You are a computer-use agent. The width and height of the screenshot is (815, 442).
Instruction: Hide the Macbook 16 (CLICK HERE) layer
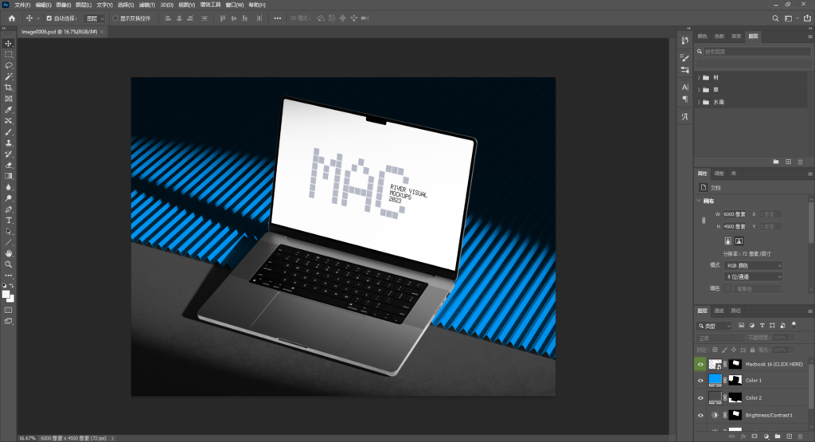pyautogui.click(x=700, y=364)
